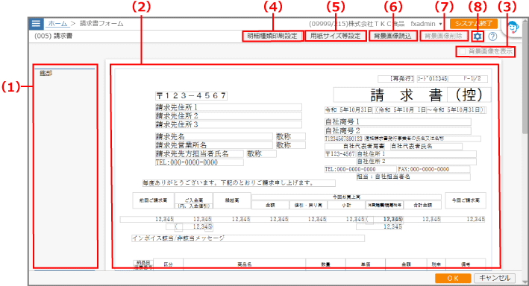The image size is (529, 286).
Task: Open 明細種類印刷設定 settings
Action: pos(272,36)
